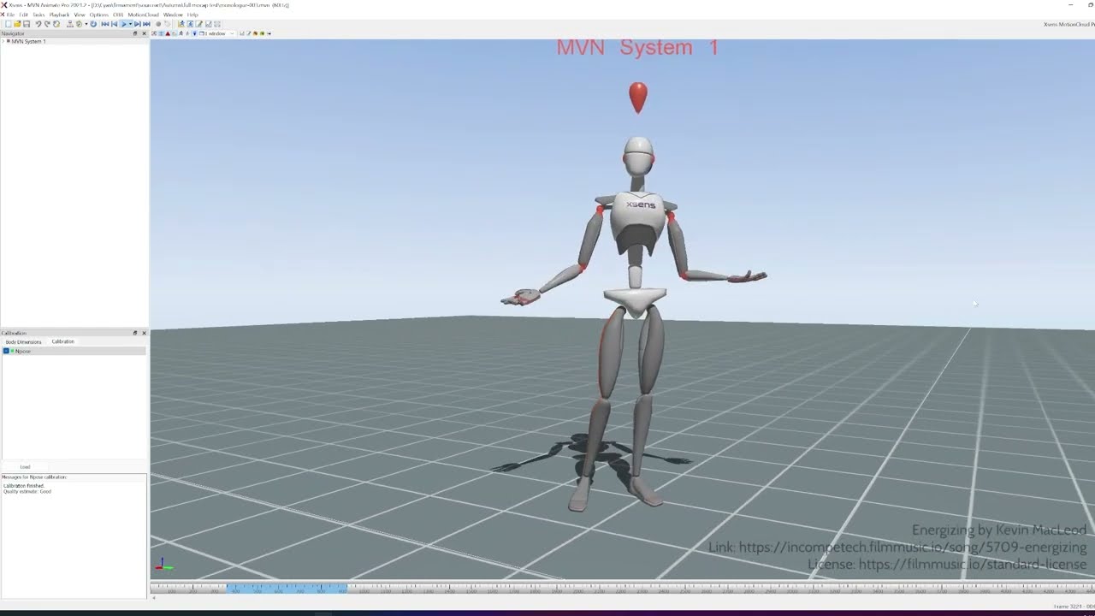Click the blue figure calibration icon
The height and width of the screenshot is (616, 1095).
(x=190, y=24)
